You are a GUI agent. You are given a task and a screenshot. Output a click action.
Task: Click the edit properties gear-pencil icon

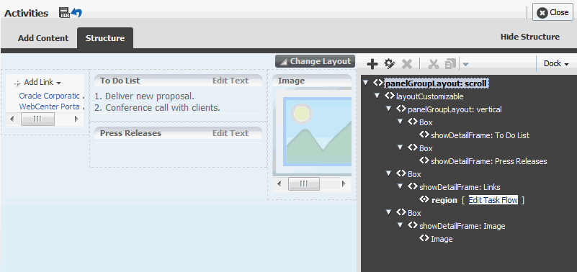click(x=389, y=64)
